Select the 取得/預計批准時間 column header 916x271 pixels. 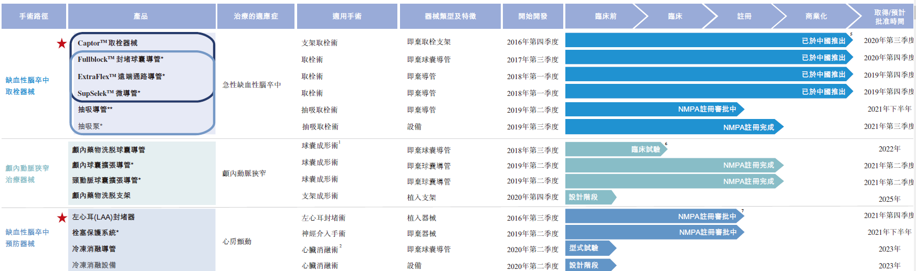coord(889,17)
